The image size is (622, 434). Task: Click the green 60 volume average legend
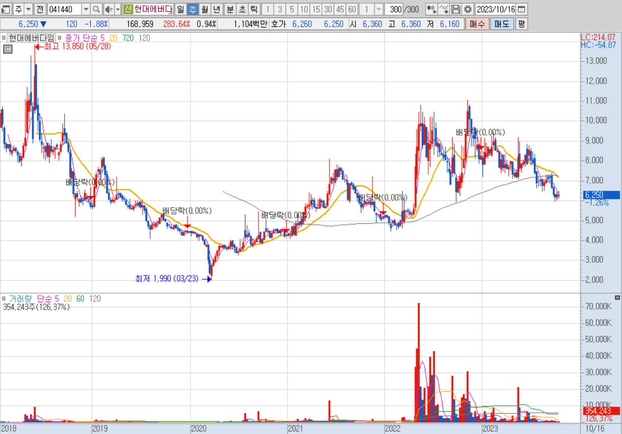(x=80, y=299)
